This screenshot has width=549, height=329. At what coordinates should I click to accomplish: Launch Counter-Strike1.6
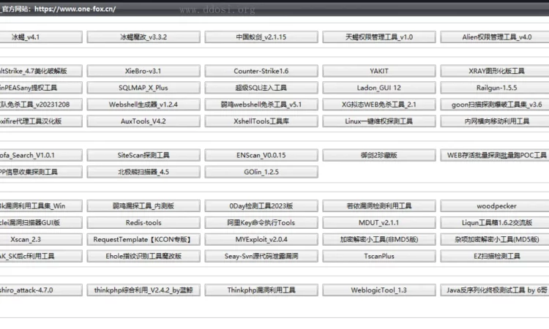click(x=261, y=71)
